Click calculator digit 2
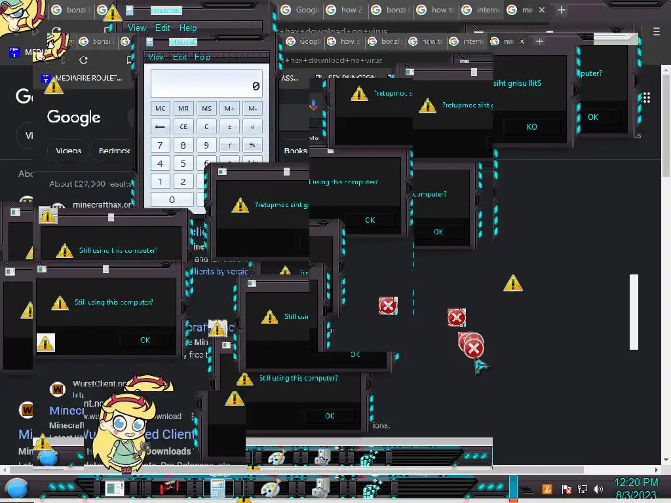Screen dimensions: 671x503 183,182
